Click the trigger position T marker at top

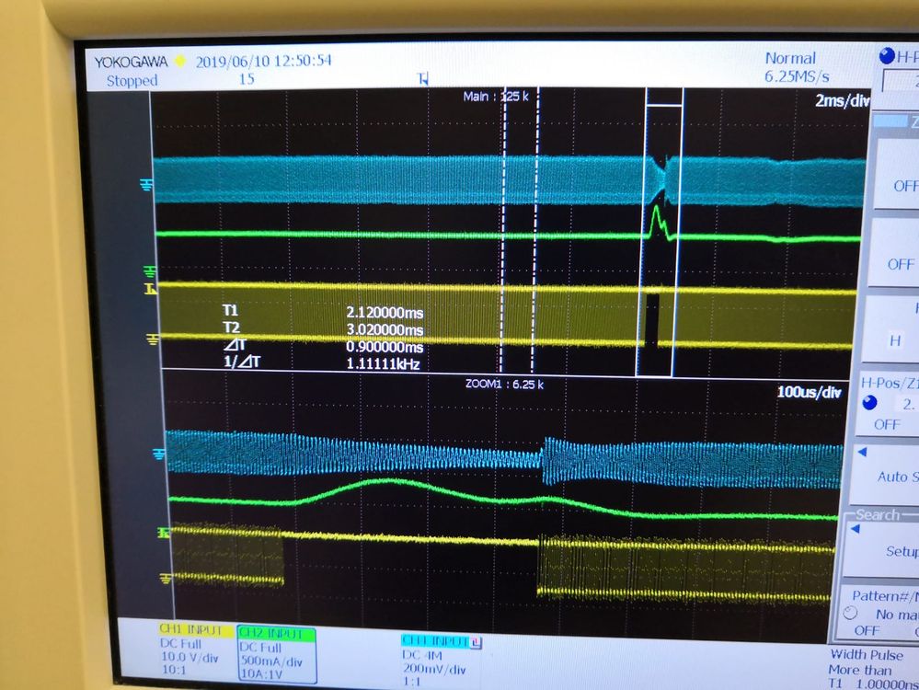pos(423,78)
